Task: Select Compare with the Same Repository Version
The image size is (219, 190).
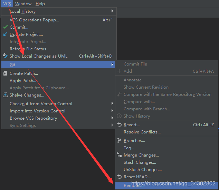Action: pyautogui.click(x=166, y=94)
